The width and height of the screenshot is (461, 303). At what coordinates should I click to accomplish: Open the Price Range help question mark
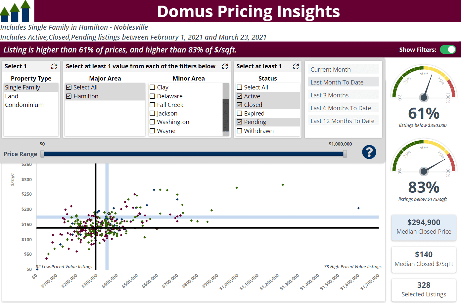click(369, 152)
